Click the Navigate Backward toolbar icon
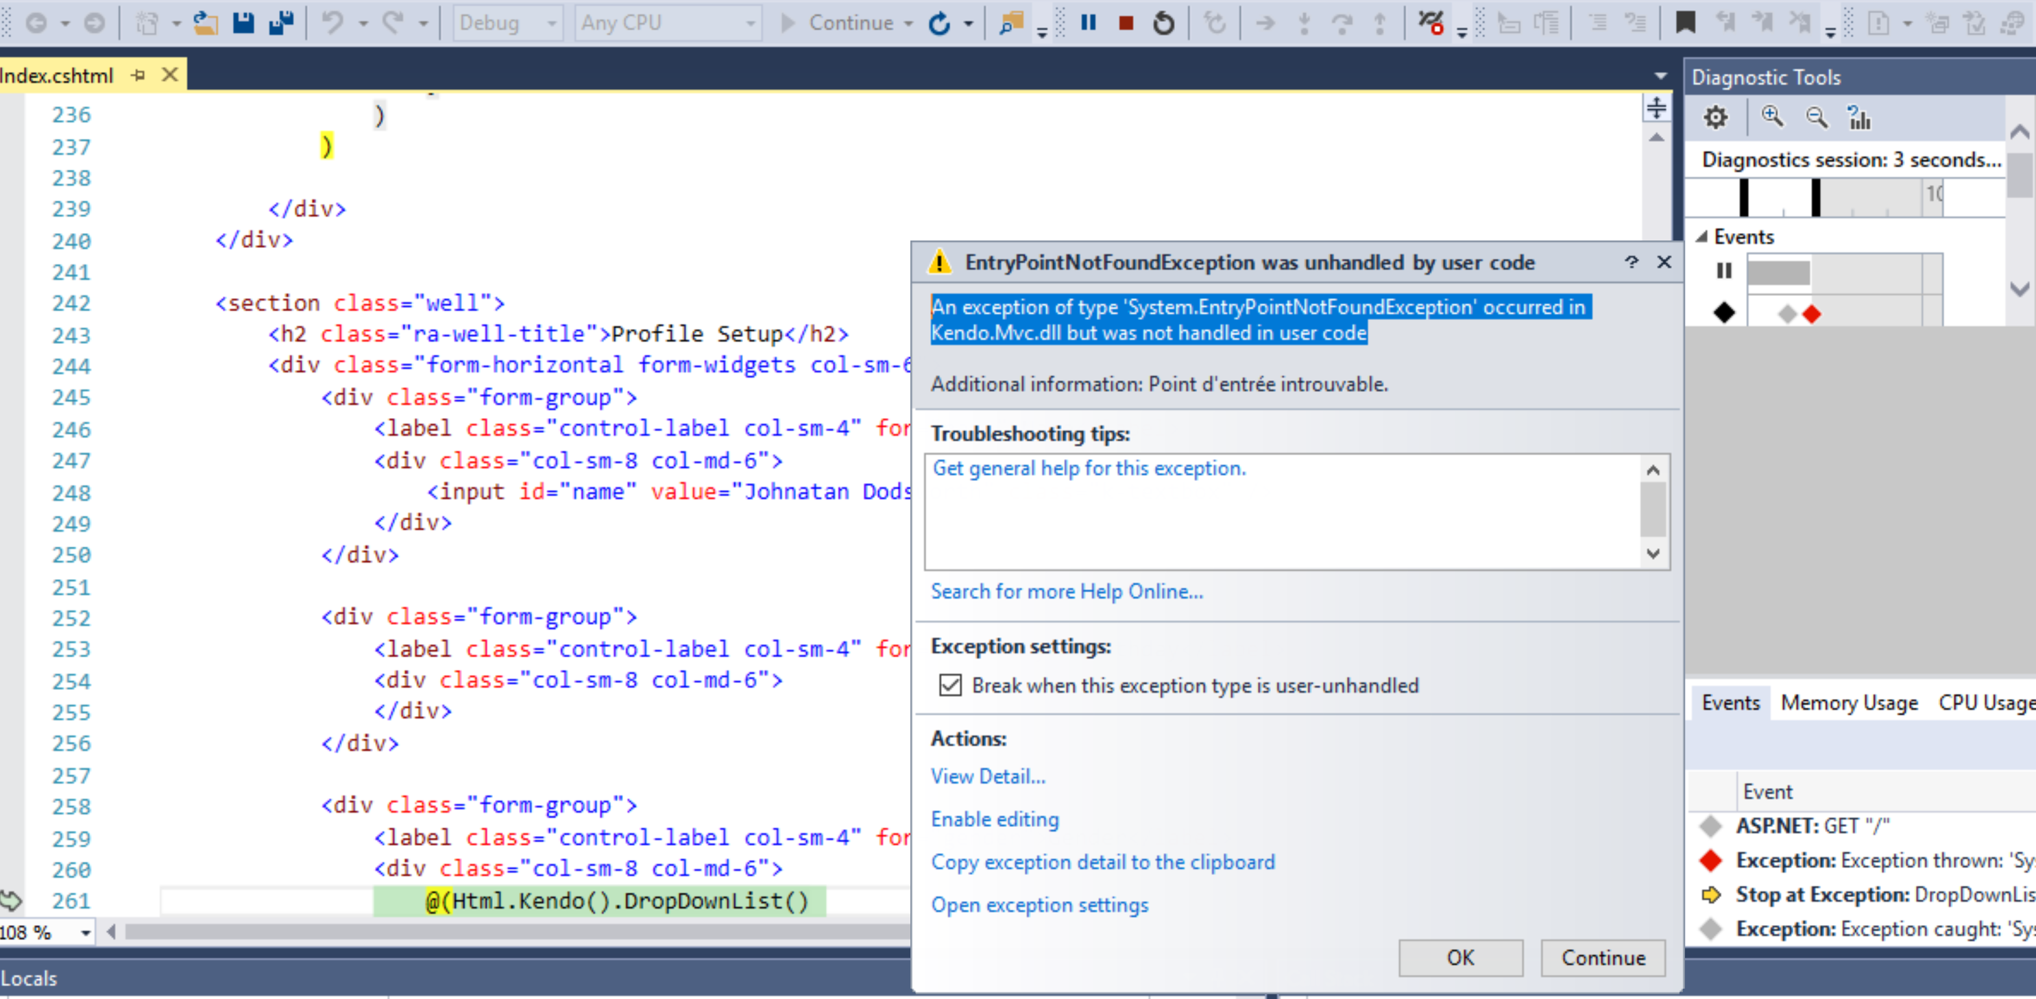 coord(36,23)
